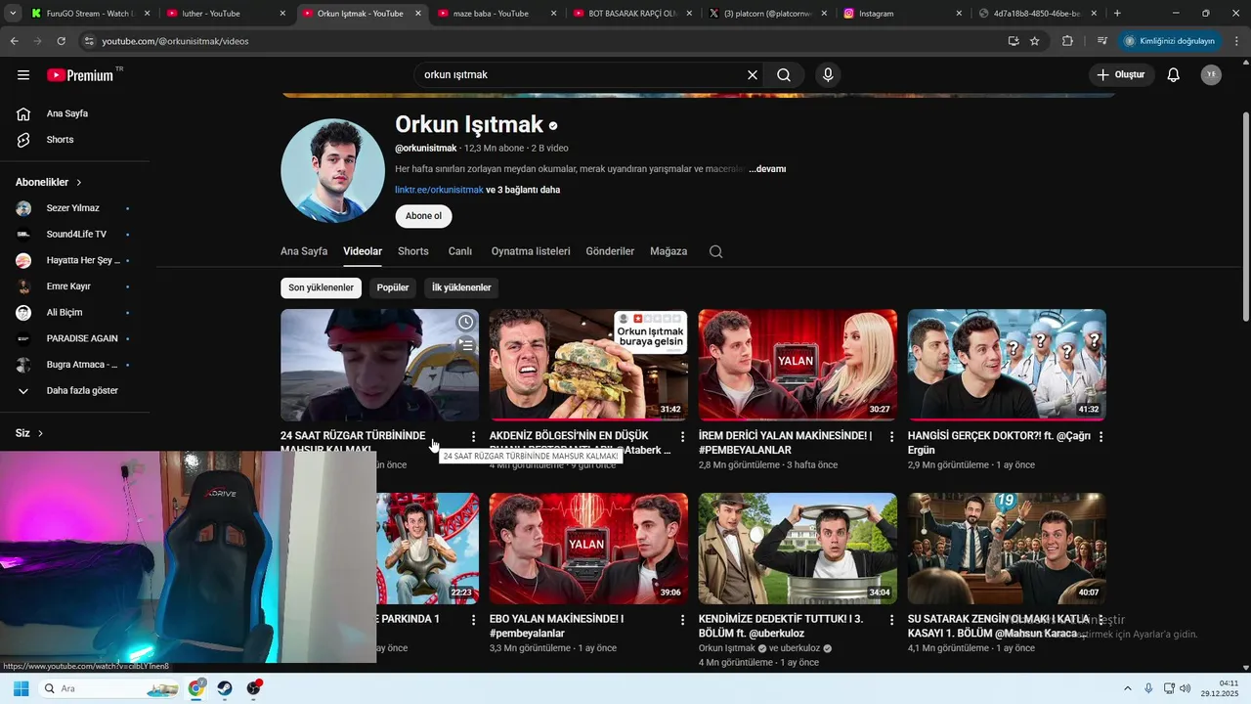Open AKDENİZ BÖLGESİ burger video thumbnail

tap(588, 365)
